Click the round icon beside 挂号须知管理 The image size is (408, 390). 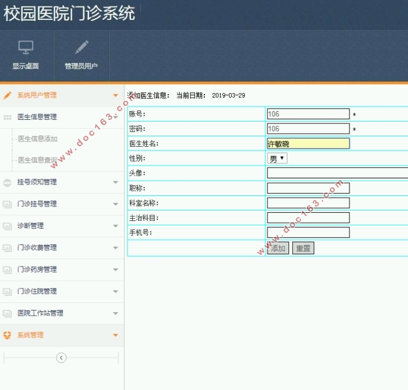7,182
